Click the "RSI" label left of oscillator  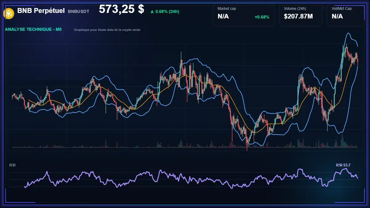12,165
